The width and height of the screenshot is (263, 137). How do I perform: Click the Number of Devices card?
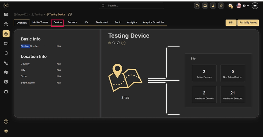[x=204, y=95]
